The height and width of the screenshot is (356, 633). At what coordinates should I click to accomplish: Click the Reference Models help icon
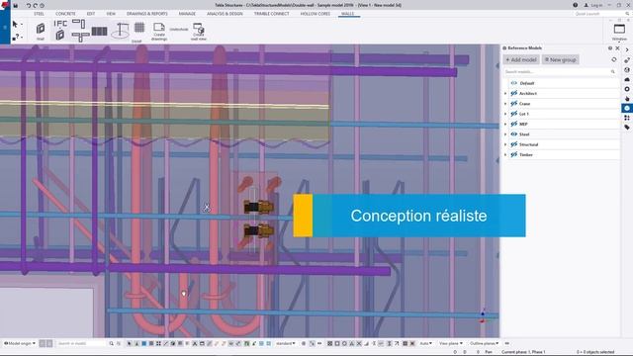[x=610, y=48]
